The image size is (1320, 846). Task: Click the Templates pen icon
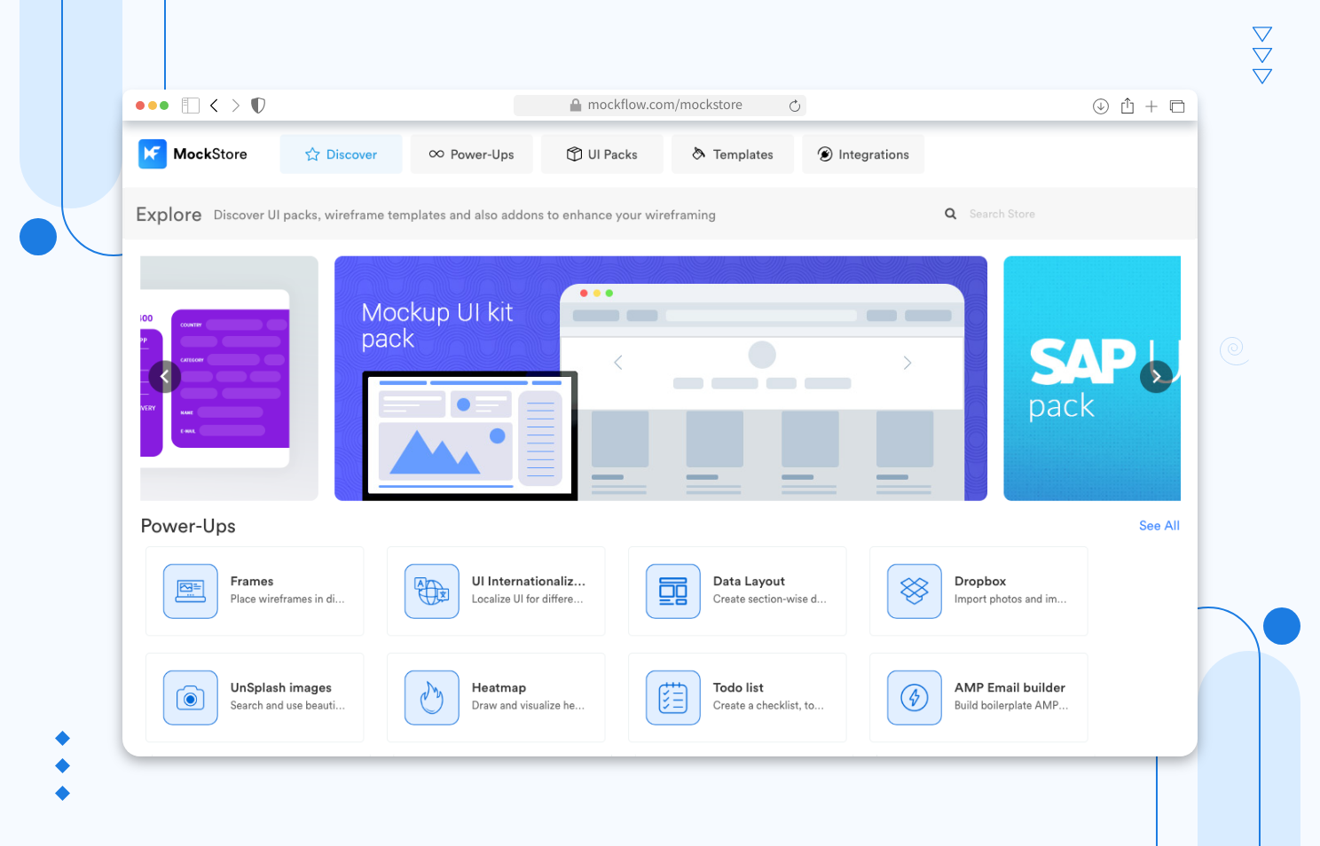pos(699,153)
